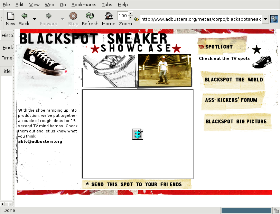
Task: Select the skateboarder video thumbnail
Action: click(x=165, y=71)
